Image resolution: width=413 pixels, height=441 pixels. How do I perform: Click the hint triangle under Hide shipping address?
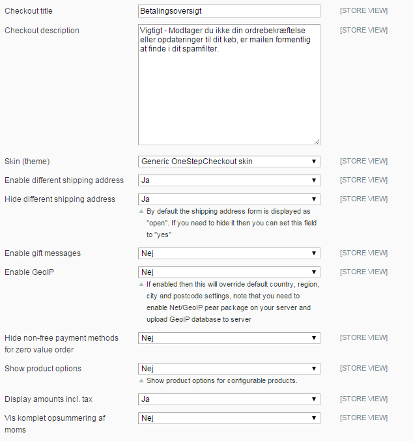tap(141, 212)
